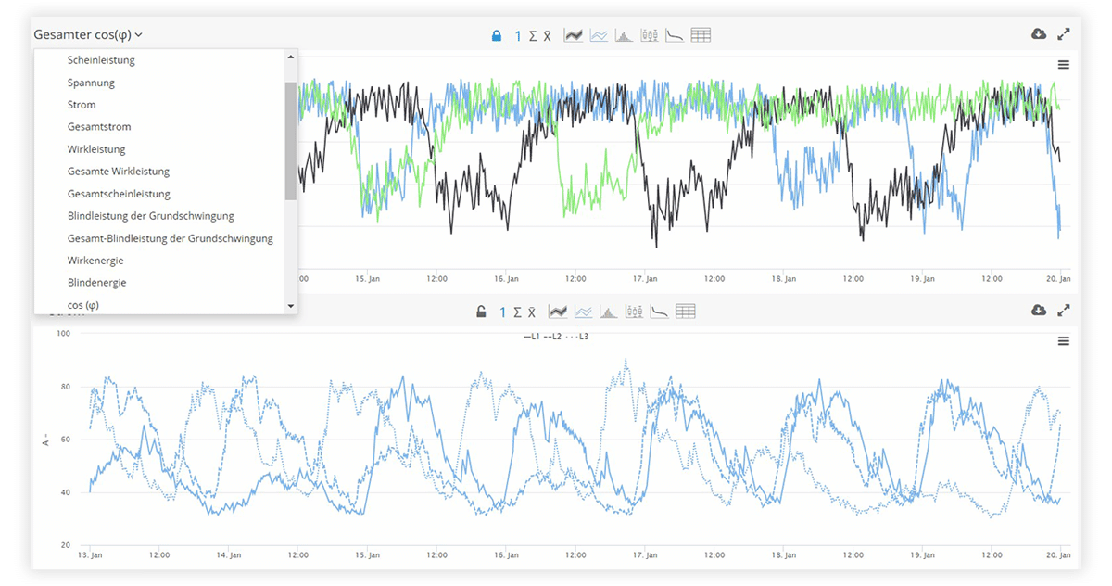This screenshot has width=1112, height=586.
Task: Switch bottom chart to table view
Action: pos(685,312)
